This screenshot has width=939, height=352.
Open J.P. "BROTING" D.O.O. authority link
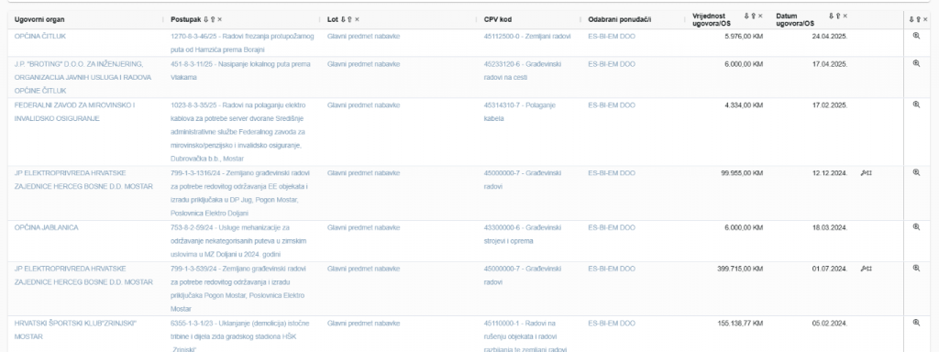coord(83,77)
